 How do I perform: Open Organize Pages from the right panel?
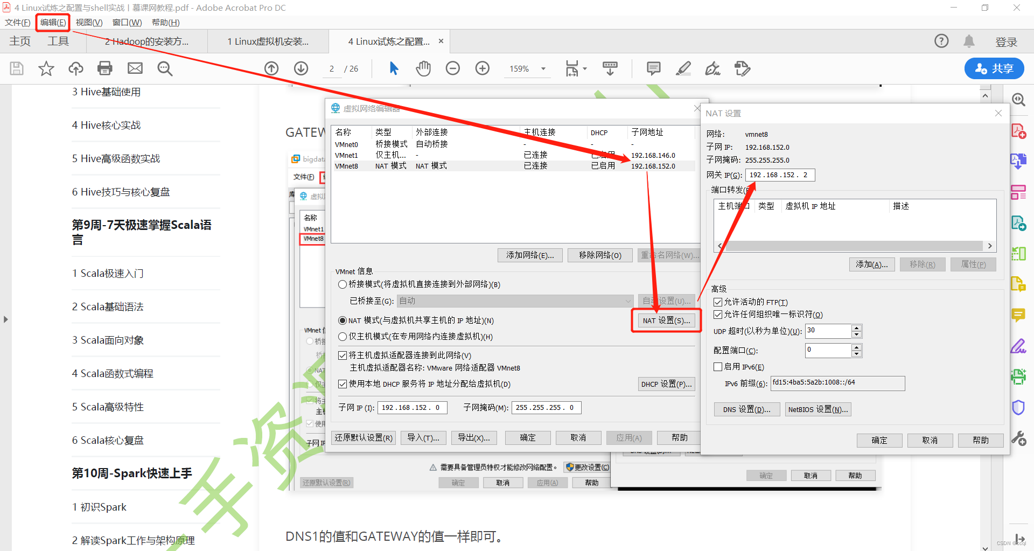(1019, 192)
